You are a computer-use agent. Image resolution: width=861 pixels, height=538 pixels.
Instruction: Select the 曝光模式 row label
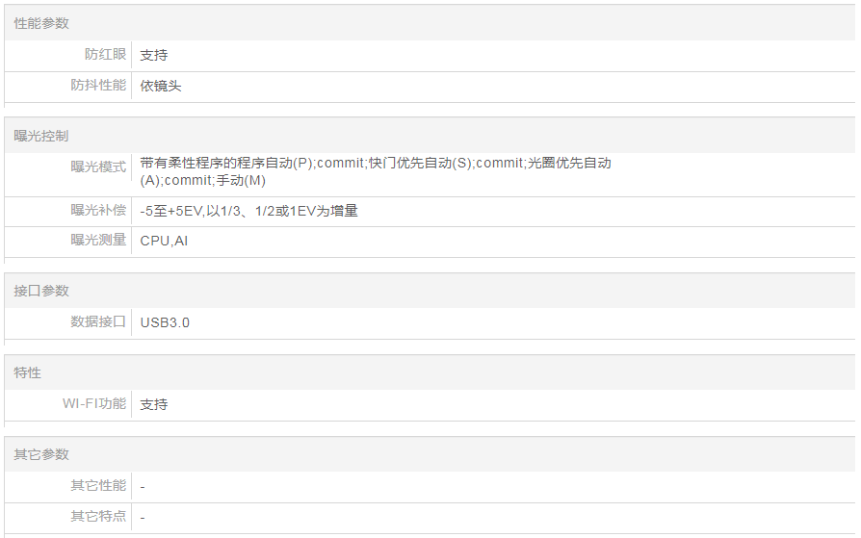pyautogui.click(x=98, y=167)
